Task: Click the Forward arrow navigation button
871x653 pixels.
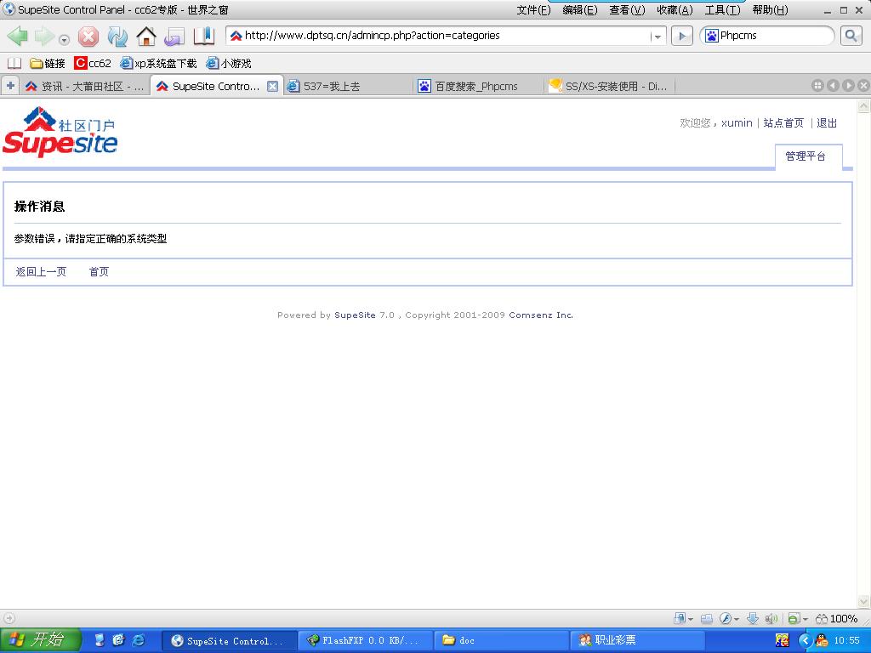Action: pyautogui.click(x=43, y=36)
